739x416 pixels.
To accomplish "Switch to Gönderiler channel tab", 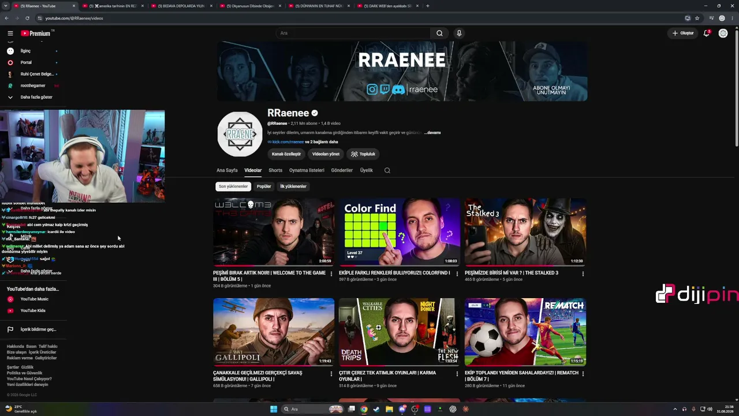I will (x=342, y=170).
